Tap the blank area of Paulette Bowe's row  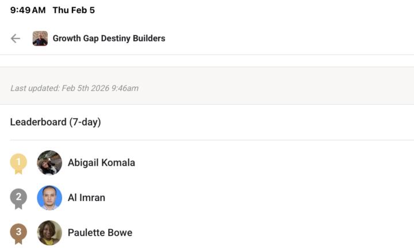(x=276, y=233)
